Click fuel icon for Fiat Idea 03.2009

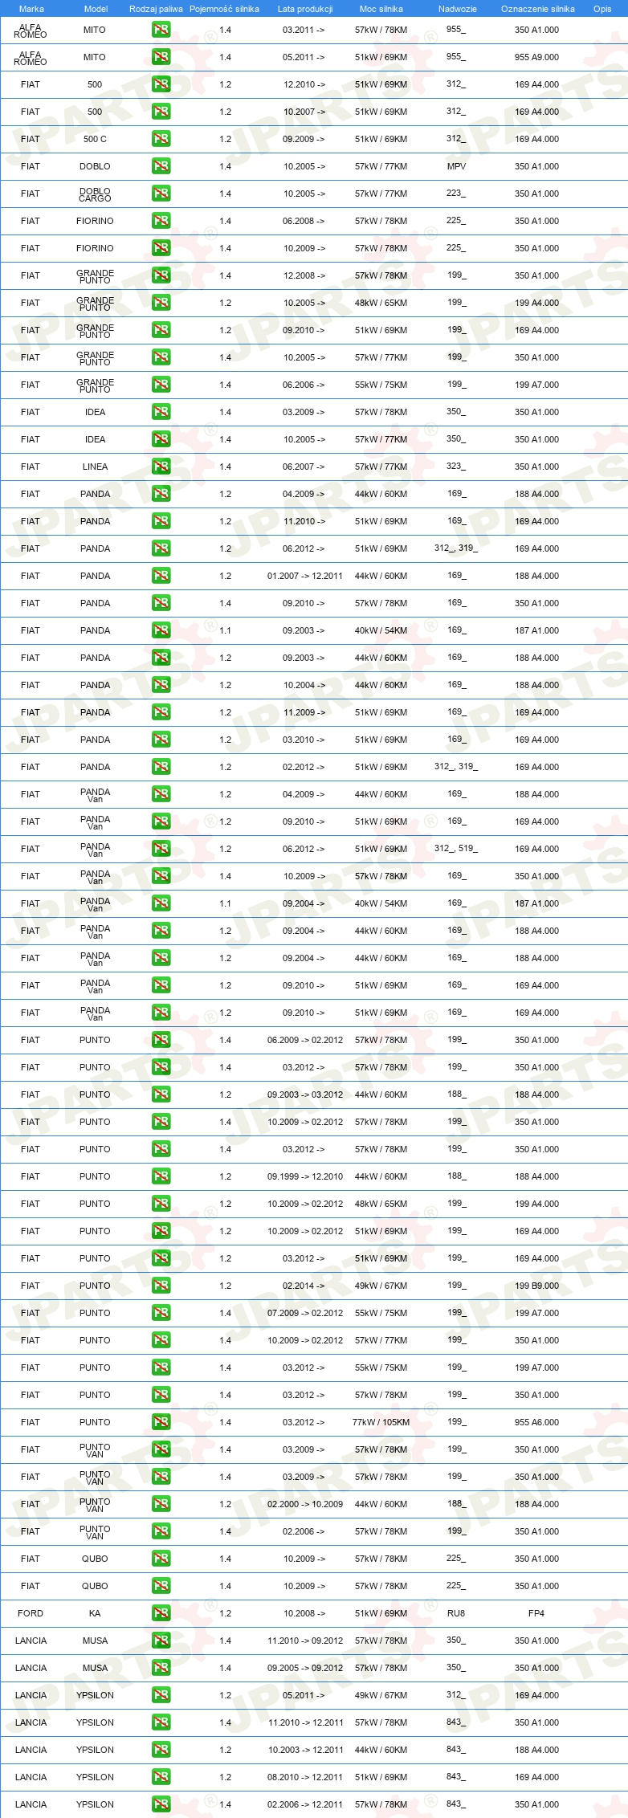(161, 412)
